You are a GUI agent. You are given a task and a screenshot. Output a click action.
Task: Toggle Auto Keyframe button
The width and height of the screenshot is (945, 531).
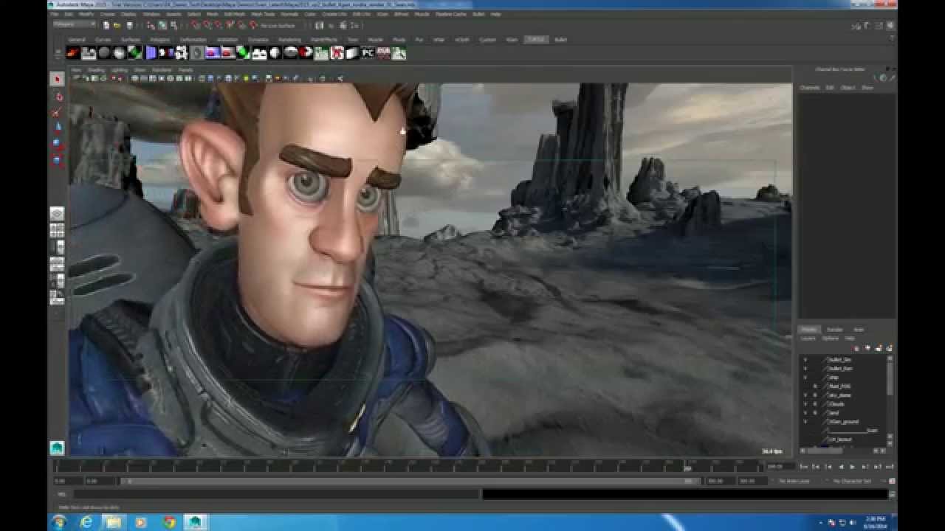click(x=893, y=481)
